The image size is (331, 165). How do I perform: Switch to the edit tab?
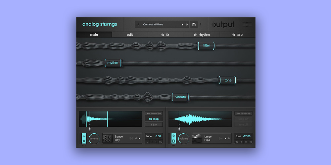coord(130,35)
